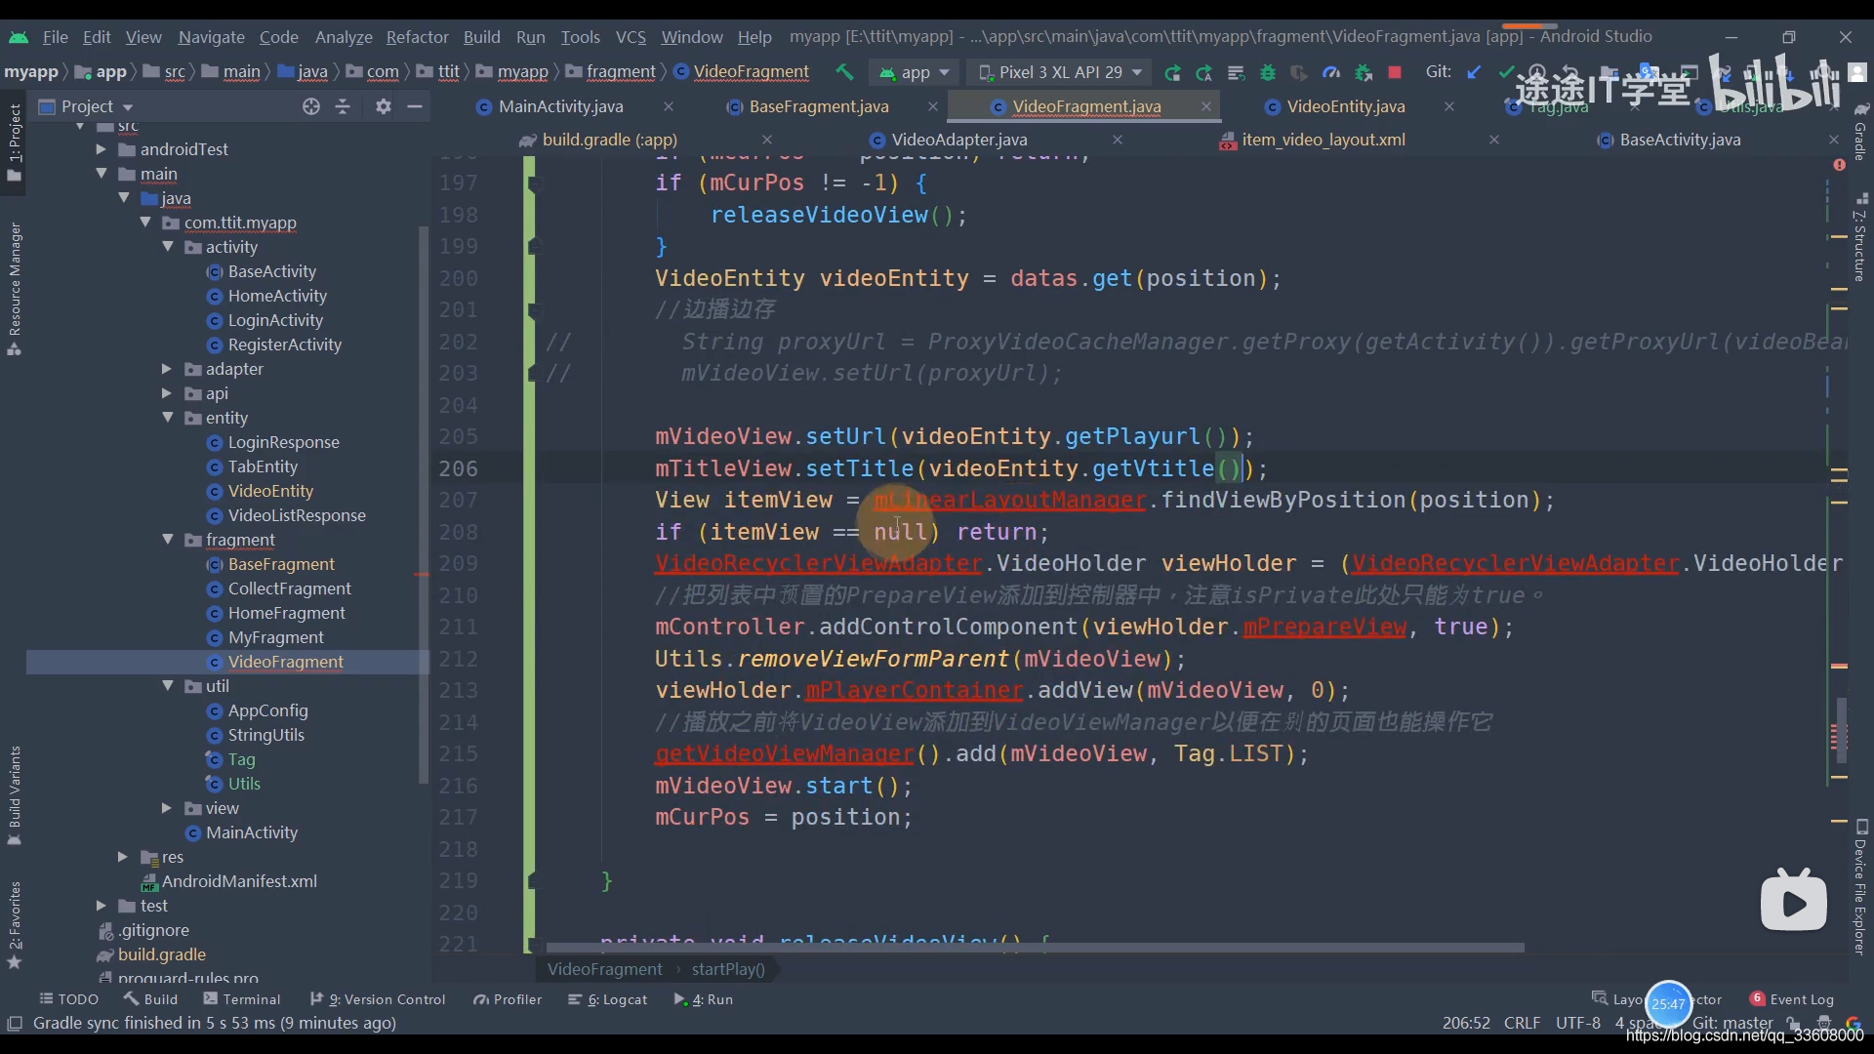Close the VideoFragment.java tab
Viewport: 1874px width, 1054px height.
1206,106
